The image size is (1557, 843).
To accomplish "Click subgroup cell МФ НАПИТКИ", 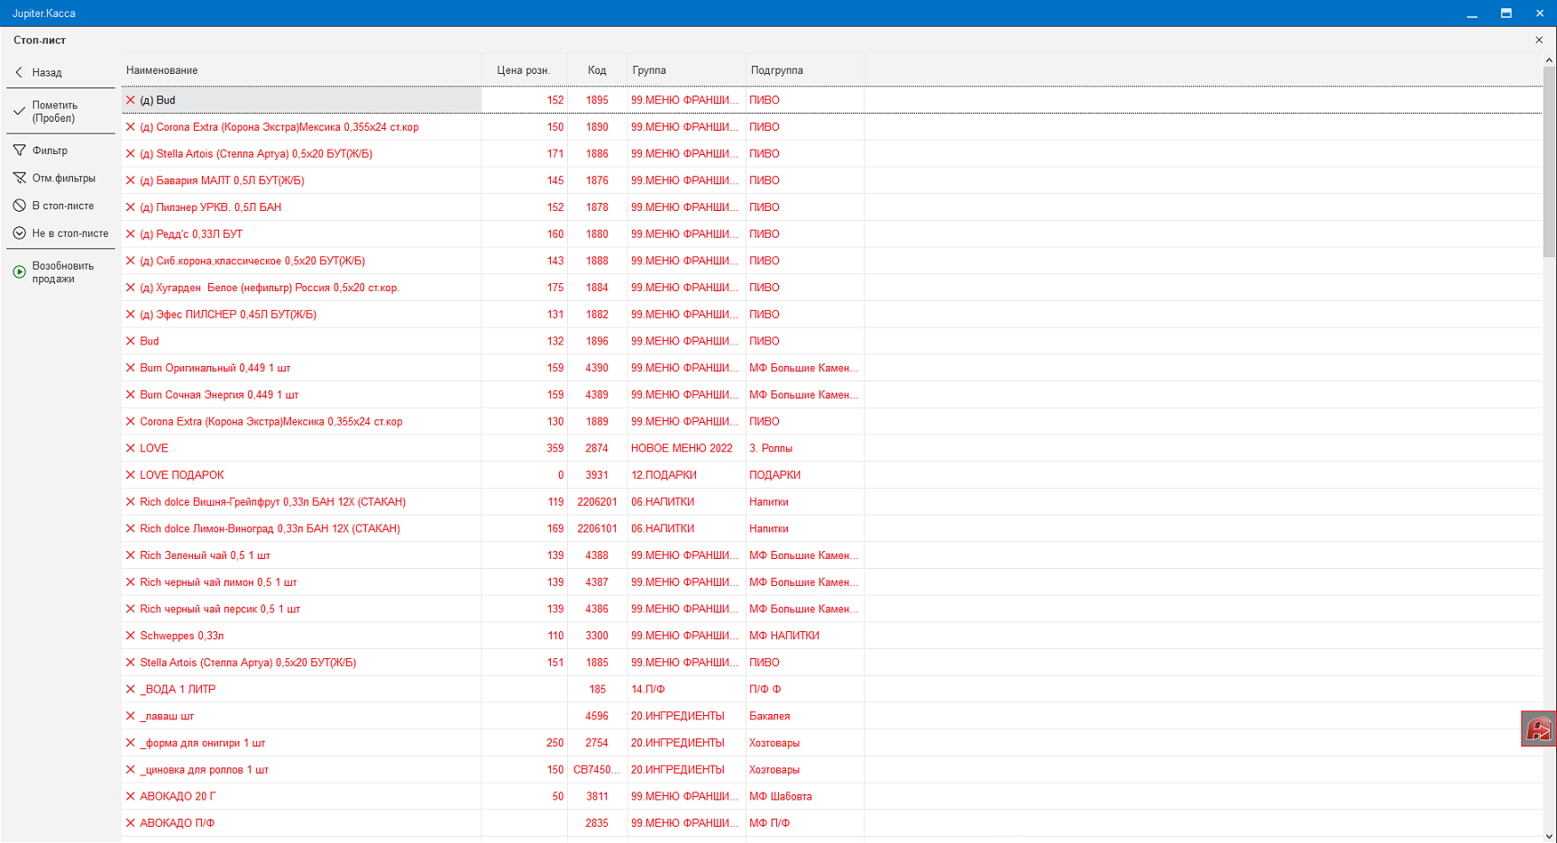I will [x=804, y=636].
